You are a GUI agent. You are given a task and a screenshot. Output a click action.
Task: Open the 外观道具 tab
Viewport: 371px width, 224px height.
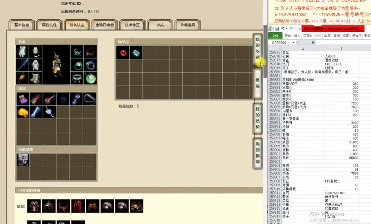tap(188, 25)
